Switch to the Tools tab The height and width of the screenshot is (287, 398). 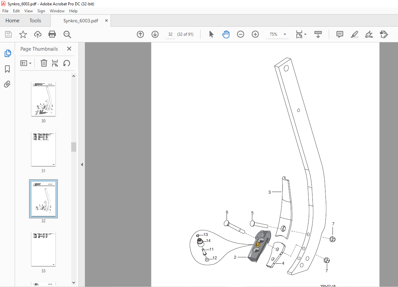coord(35,21)
